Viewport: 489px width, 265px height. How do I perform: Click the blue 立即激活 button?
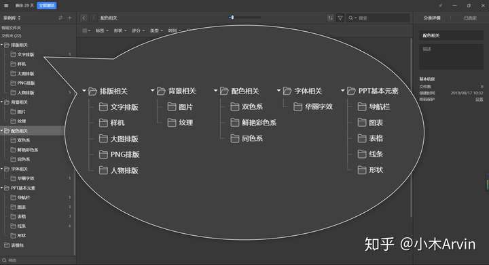47,5
